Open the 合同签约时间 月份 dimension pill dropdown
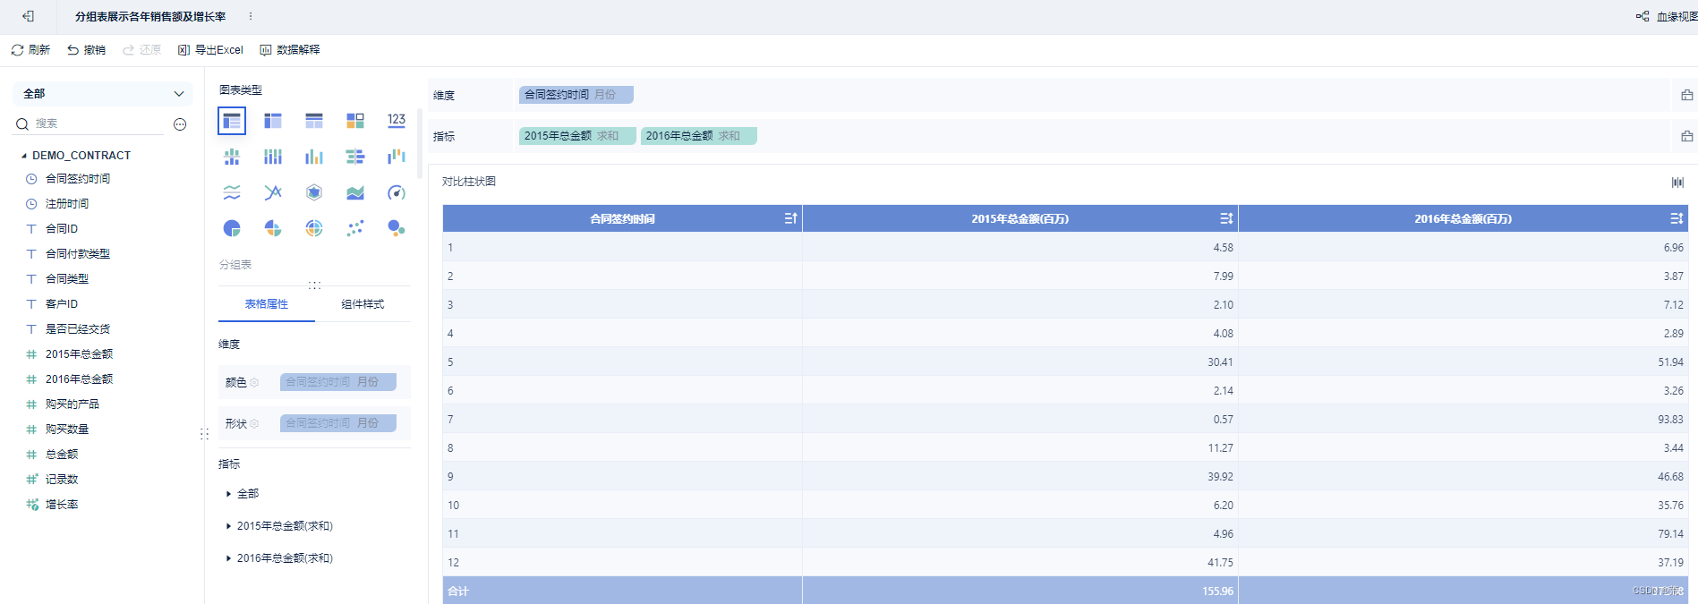The width and height of the screenshot is (1698, 604). (576, 95)
